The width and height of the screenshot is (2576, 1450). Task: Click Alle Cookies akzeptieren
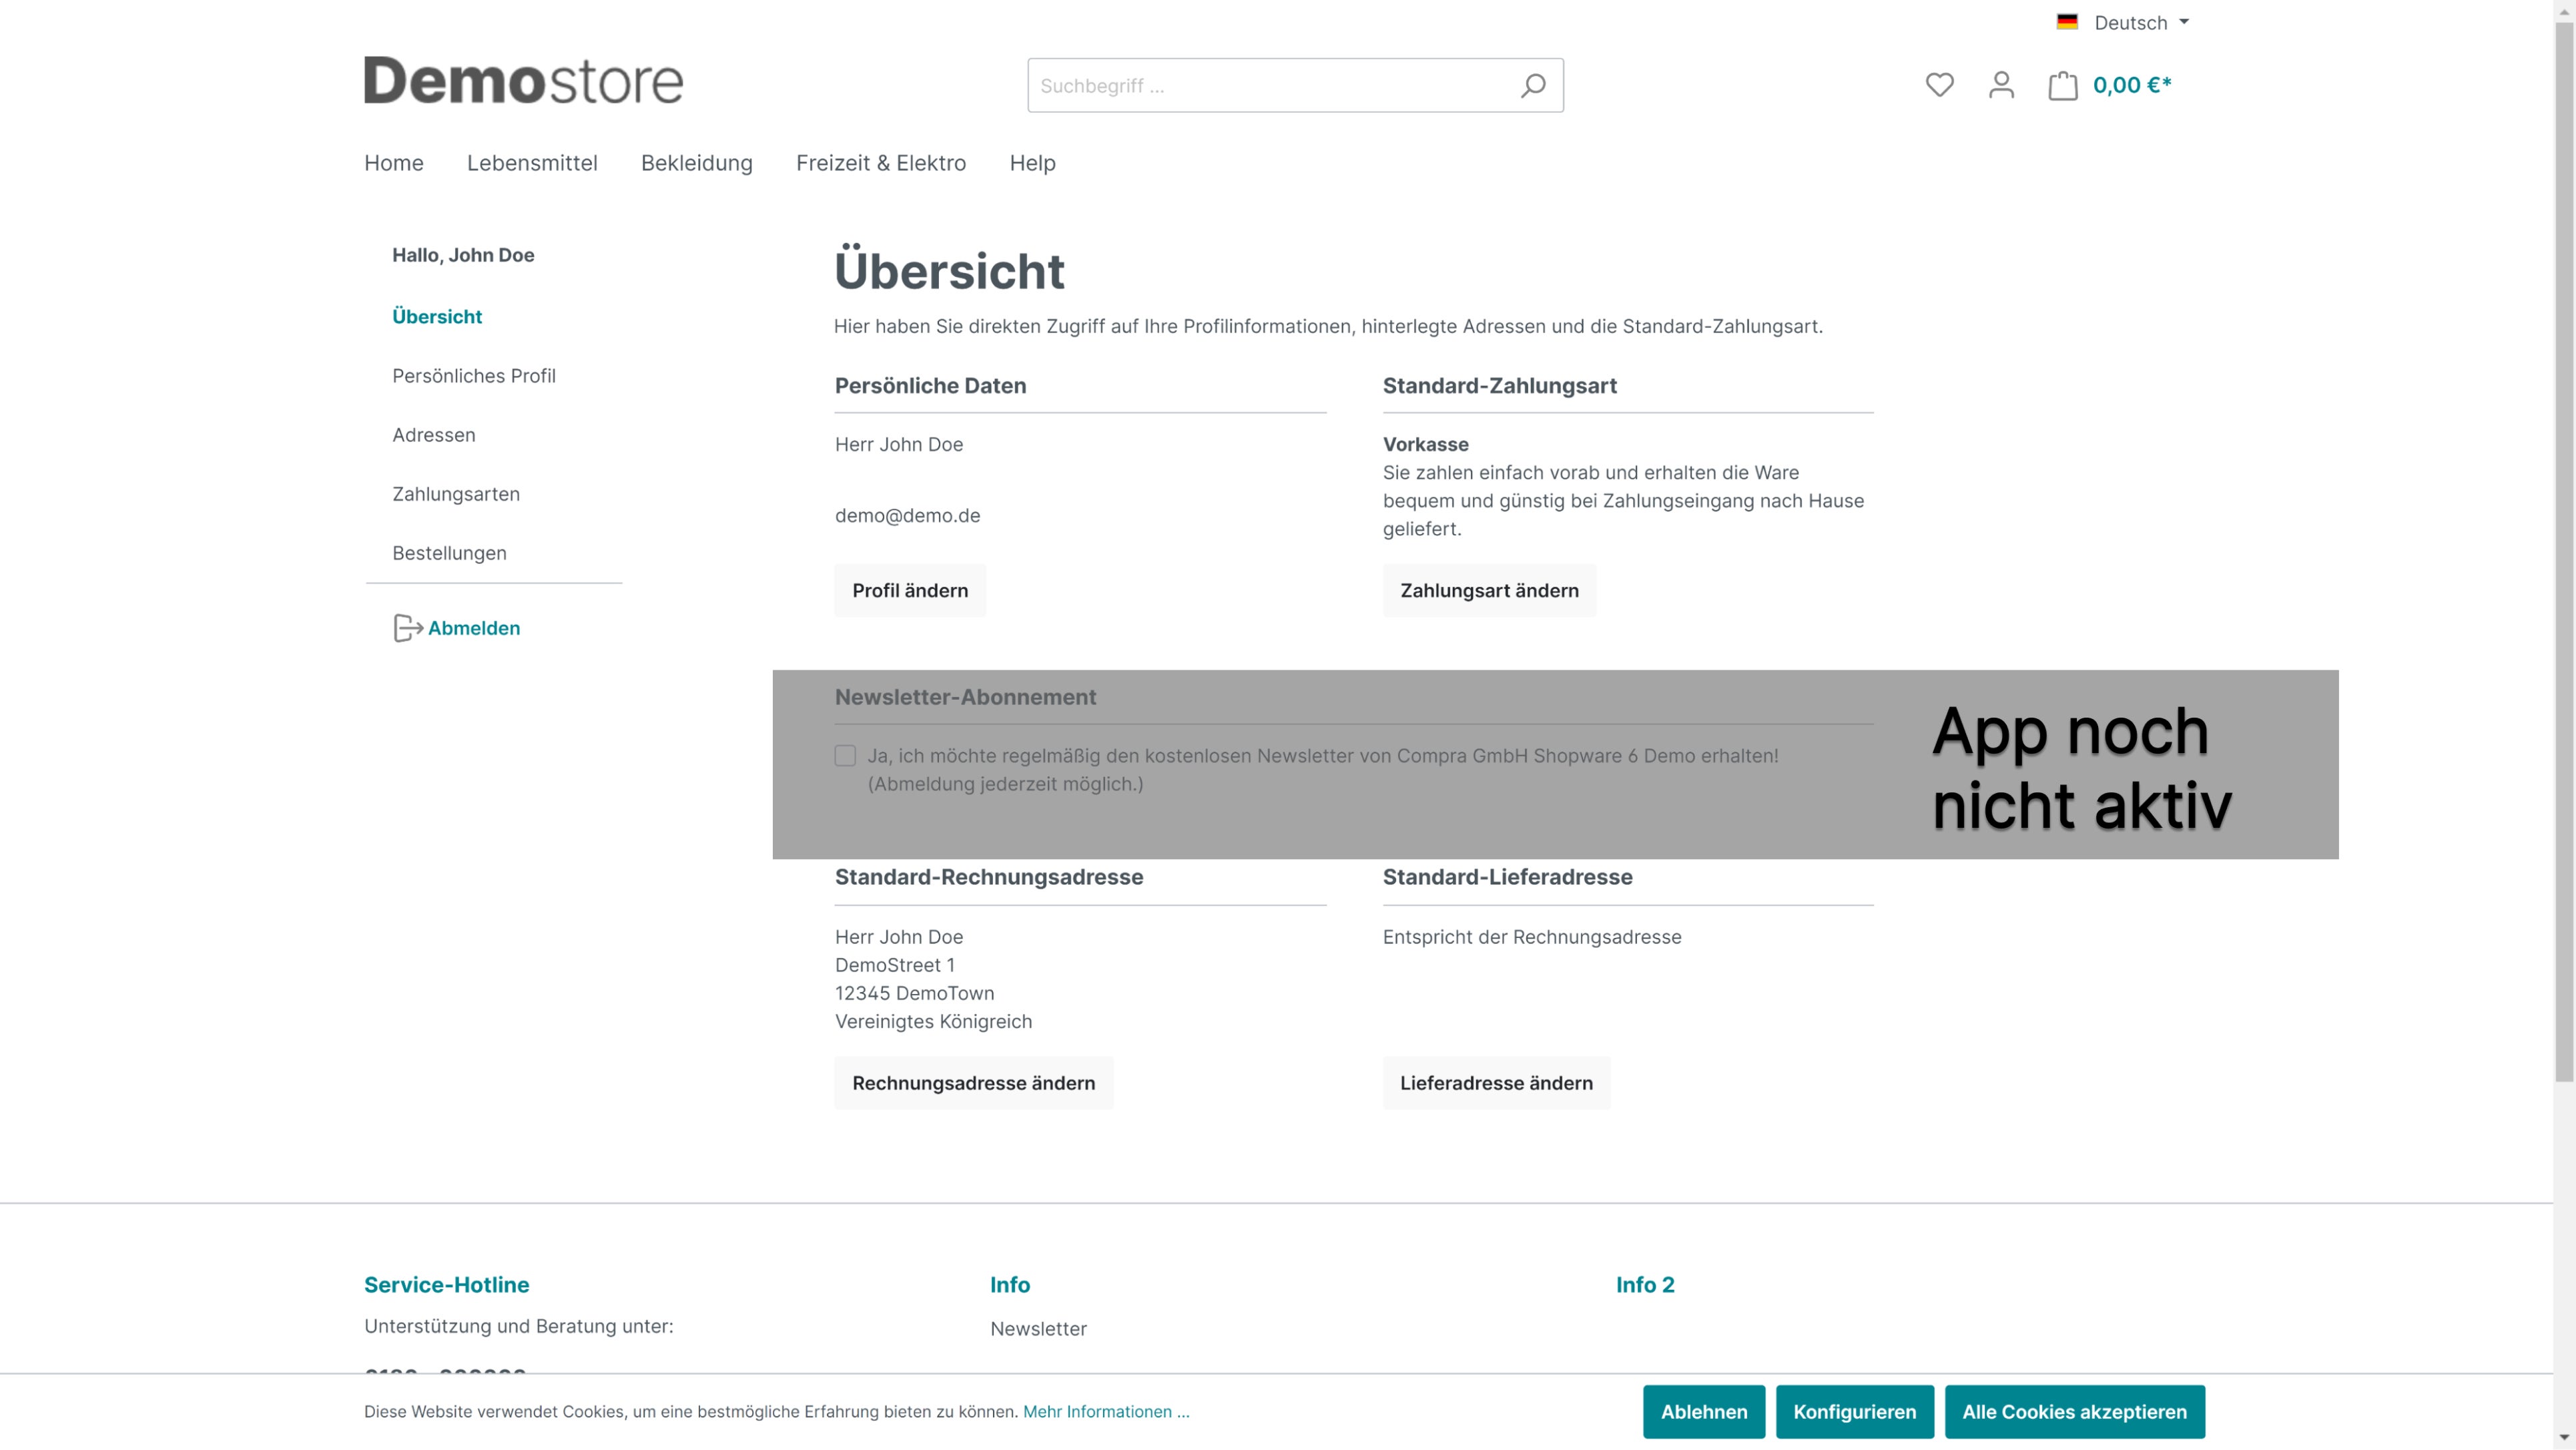(2074, 1412)
